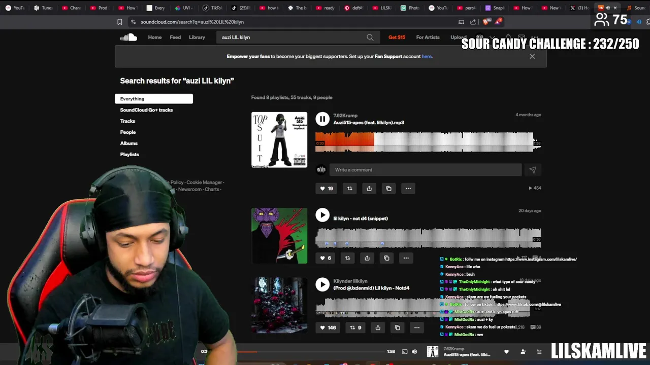The width and height of the screenshot is (650, 365).
Task: Play the Lil kilyn - Notd4 track
Action: [322, 284]
